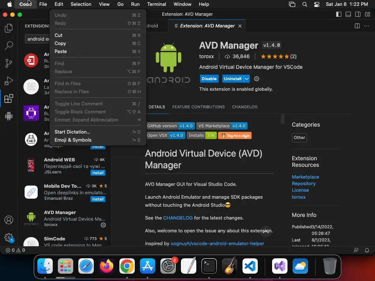Viewport: 375px width, 281px height.
Task: Select the Details tab
Action: 157,107
